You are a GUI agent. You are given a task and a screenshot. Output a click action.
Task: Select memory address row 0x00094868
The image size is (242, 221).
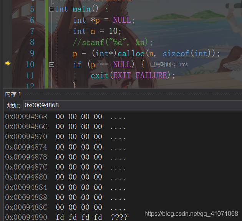(65, 117)
